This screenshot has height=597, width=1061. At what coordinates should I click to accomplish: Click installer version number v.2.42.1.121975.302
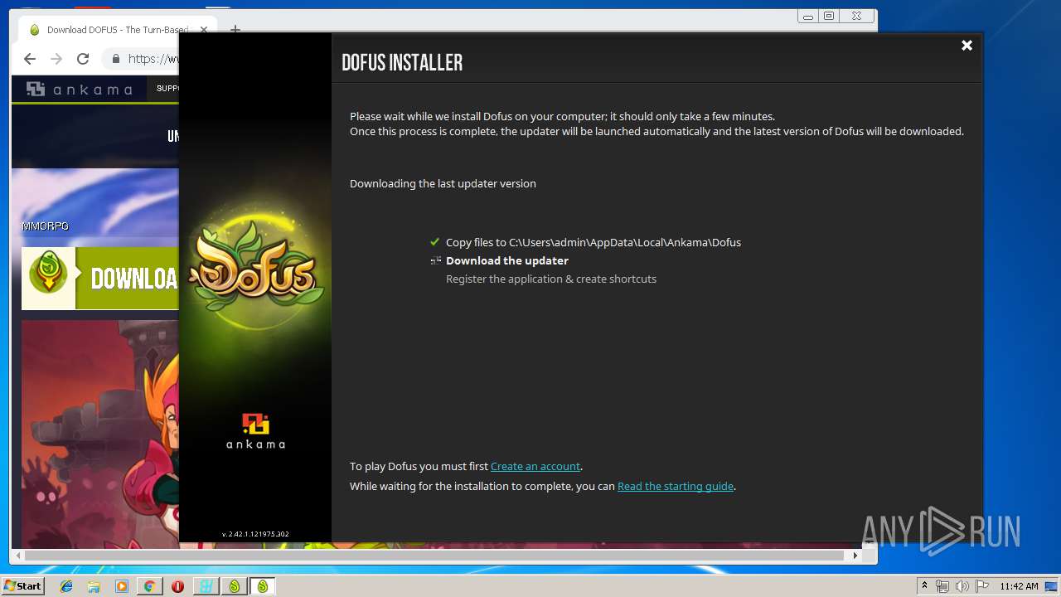coord(255,534)
